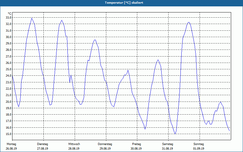Viewport: 243px width, 152px height.
Task: Click the 20,0 axis label
Action: [9, 102]
